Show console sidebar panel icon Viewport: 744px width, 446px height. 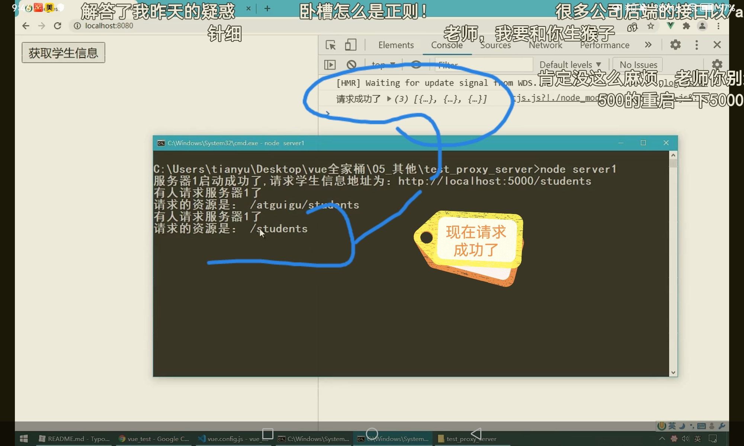point(330,65)
